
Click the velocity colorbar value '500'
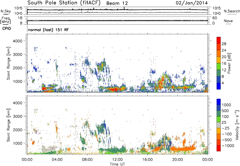pyautogui.click(x=225, y=111)
